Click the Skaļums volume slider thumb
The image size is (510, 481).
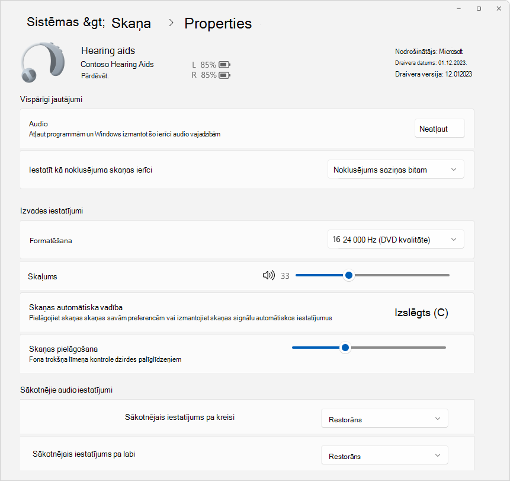[x=349, y=276]
